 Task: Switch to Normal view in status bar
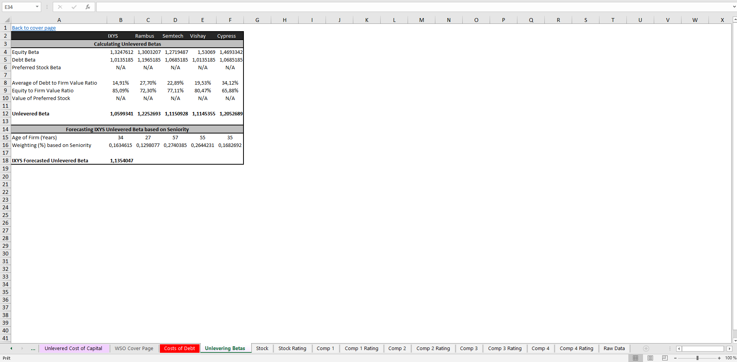[635, 358]
